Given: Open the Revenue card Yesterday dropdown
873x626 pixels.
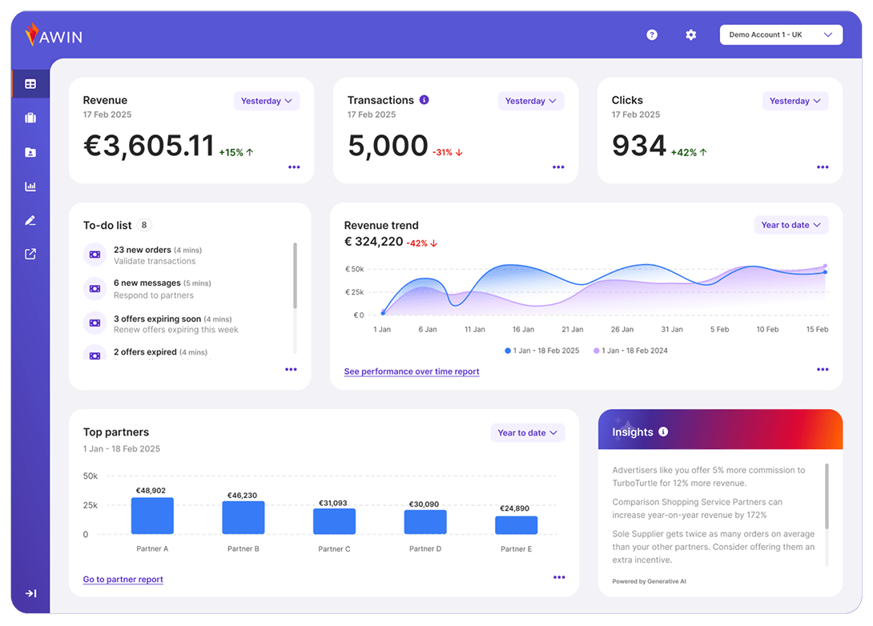Looking at the screenshot, I should pyautogui.click(x=267, y=101).
